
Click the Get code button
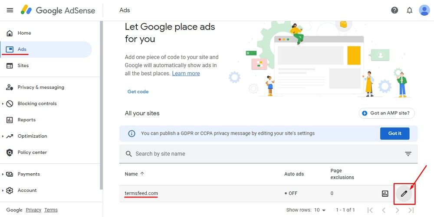[138, 92]
